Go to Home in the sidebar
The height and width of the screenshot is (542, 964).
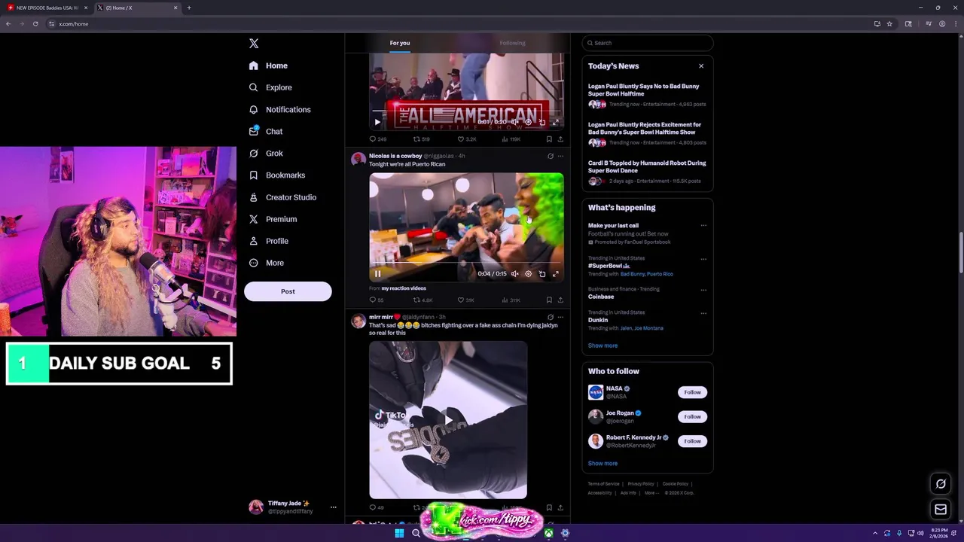268,65
